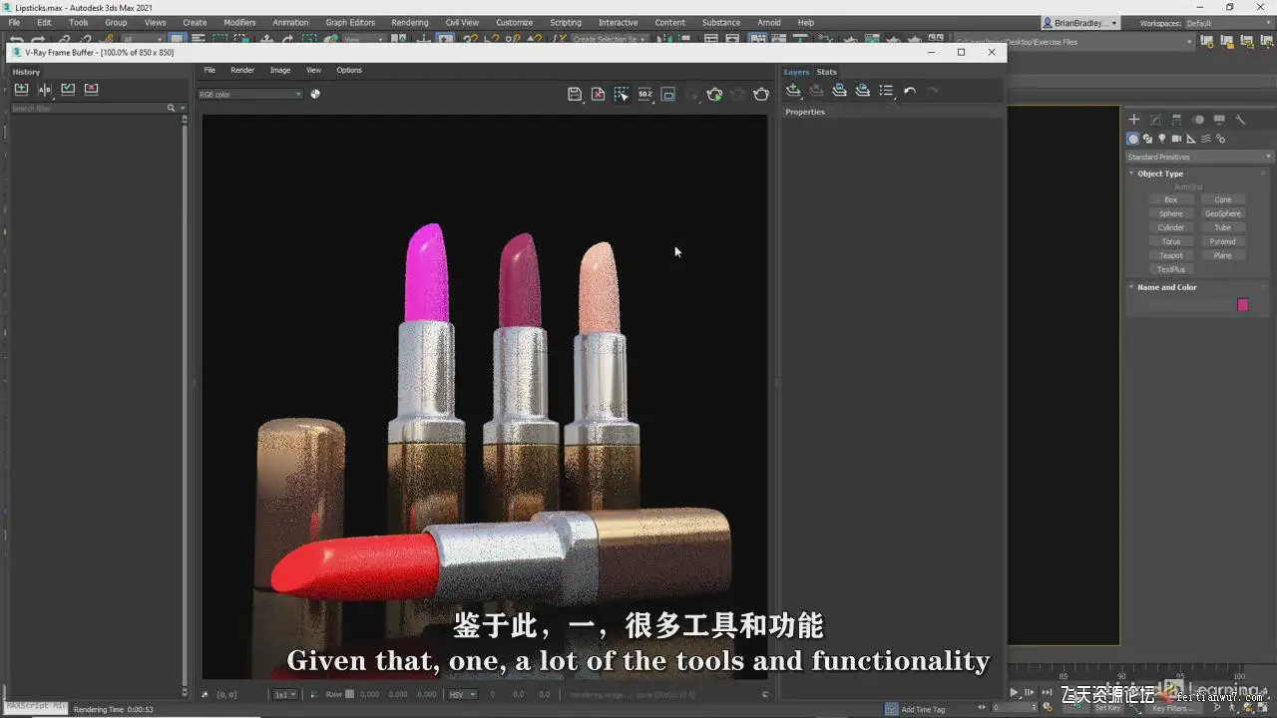Select the Lights category button
The height and width of the screenshot is (718, 1277).
pyautogui.click(x=1162, y=139)
